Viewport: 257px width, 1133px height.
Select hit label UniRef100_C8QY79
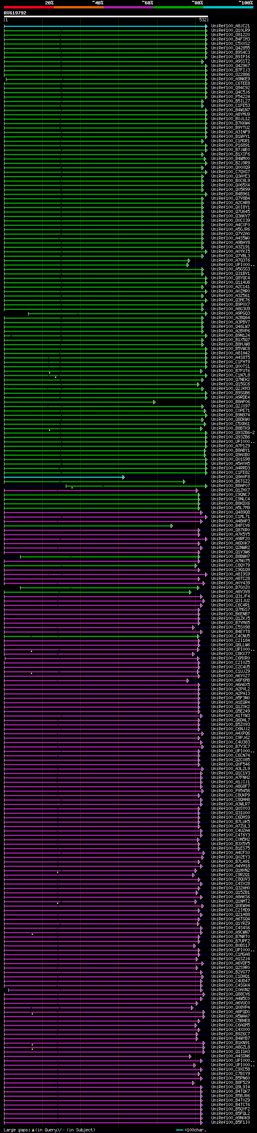pyautogui.click(x=230, y=565)
